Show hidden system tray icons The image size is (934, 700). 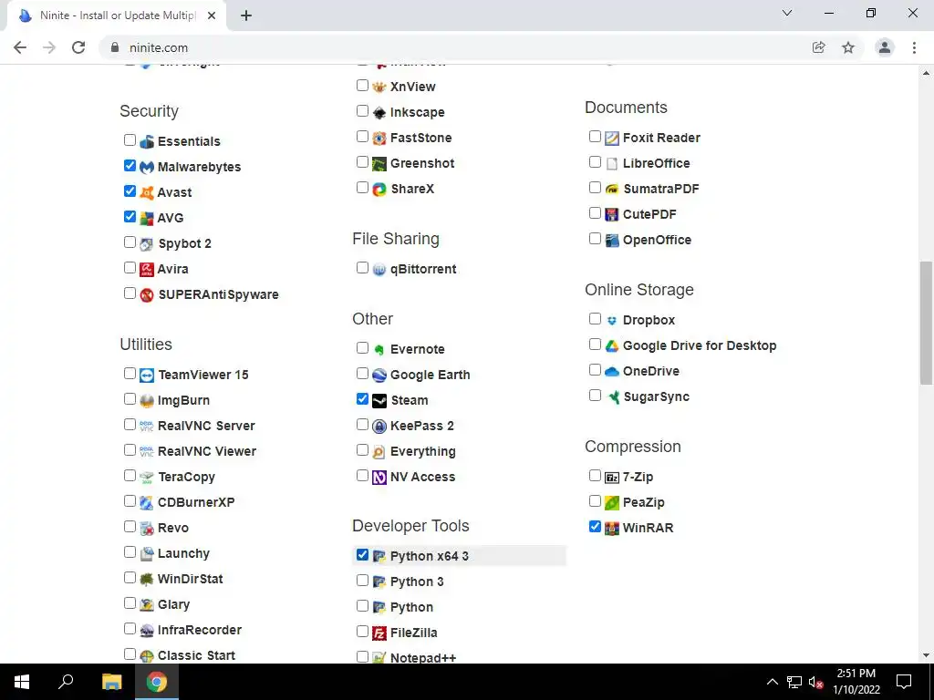[x=772, y=682]
